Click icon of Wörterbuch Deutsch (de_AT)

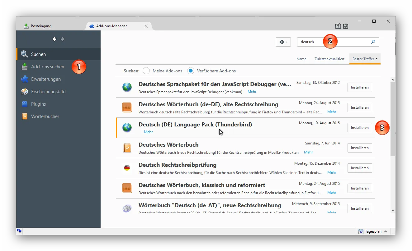click(x=127, y=208)
